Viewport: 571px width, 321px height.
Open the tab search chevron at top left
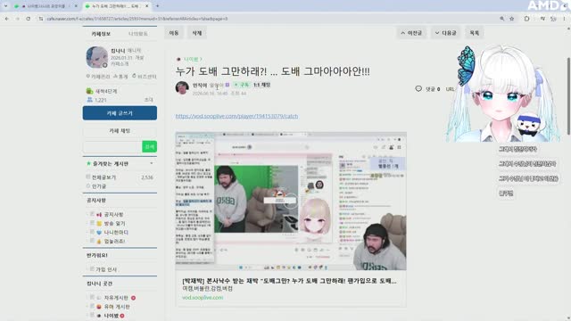click(5, 6)
